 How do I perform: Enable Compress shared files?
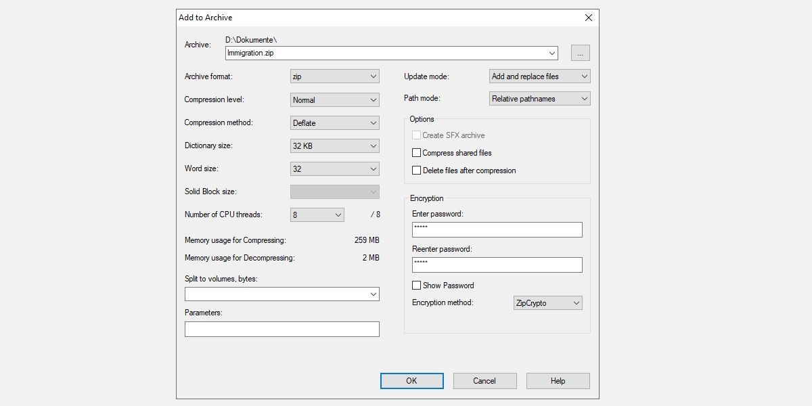pyautogui.click(x=417, y=152)
